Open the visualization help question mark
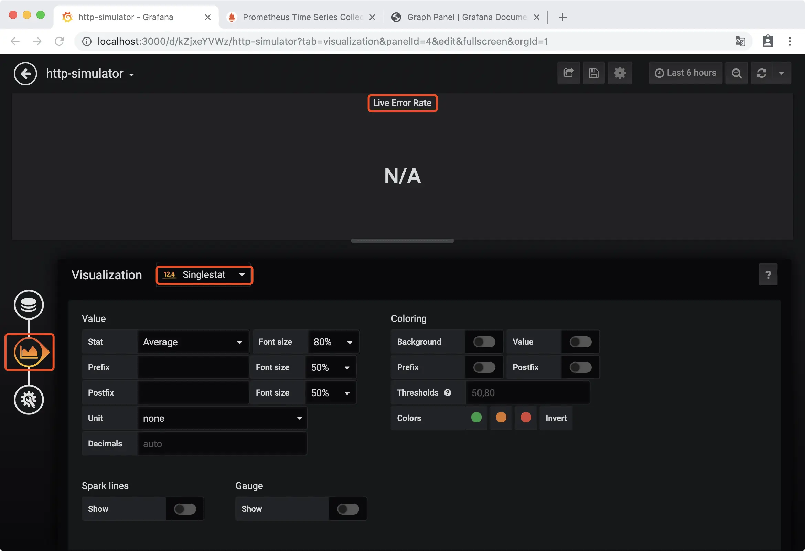 point(768,274)
